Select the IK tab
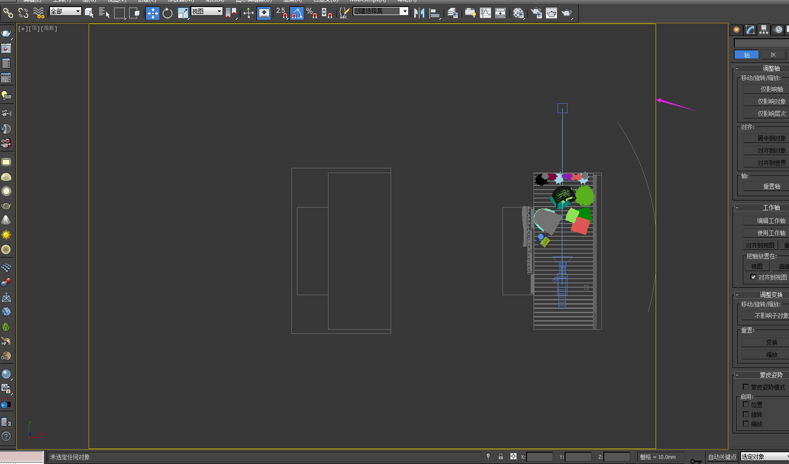This screenshot has height=464, width=789. (773, 55)
